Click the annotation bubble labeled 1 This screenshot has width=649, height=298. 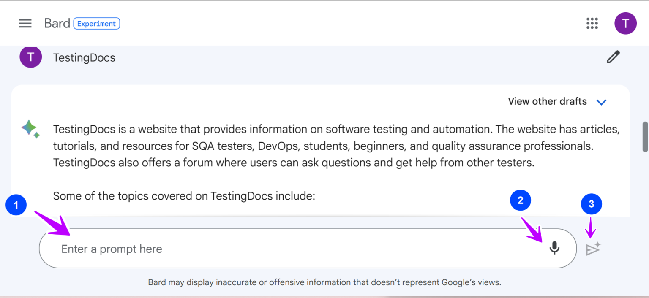click(x=16, y=205)
